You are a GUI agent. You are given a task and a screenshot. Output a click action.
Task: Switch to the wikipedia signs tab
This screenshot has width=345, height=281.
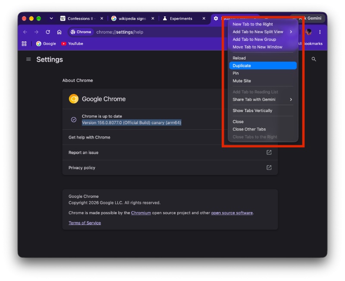click(x=132, y=19)
